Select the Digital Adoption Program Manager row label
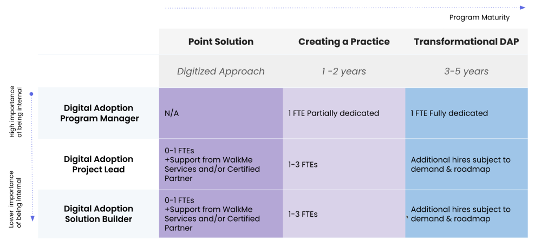 [x=99, y=113]
